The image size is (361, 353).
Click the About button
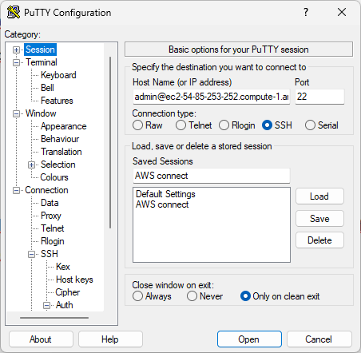(x=41, y=339)
